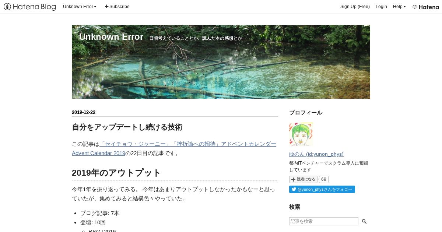The image size is (442, 232).
Task: Expand the Help dropdown
Action: (x=399, y=7)
